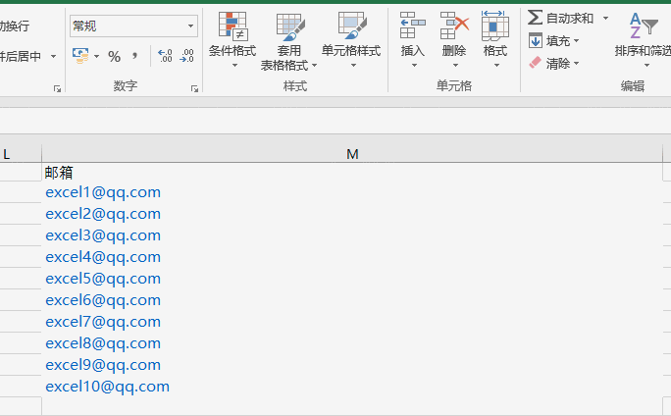The image size is (671, 416).
Task: Click the excel10@qq.com email link
Action: point(107,387)
